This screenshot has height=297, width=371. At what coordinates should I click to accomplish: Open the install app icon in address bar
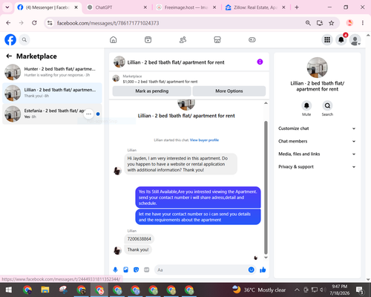(x=320, y=23)
